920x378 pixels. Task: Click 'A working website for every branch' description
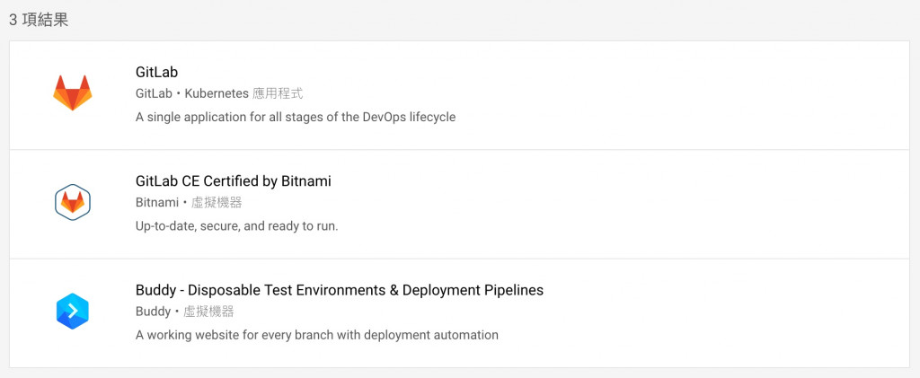point(316,335)
